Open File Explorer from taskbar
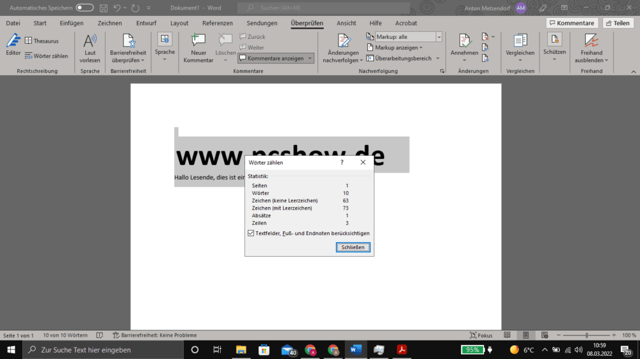The height and width of the screenshot is (359, 640). coord(241,349)
